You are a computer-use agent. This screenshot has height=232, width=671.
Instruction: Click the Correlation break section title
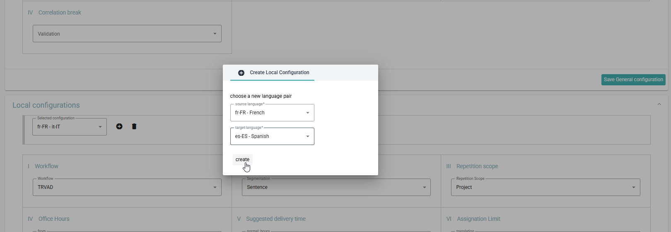pos(60,12)
